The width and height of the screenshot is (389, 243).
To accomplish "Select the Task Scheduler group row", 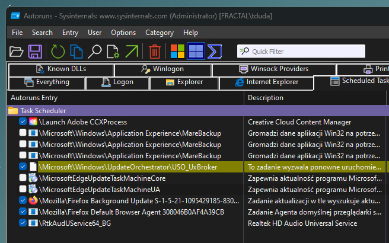I will [x=198, y=111].
